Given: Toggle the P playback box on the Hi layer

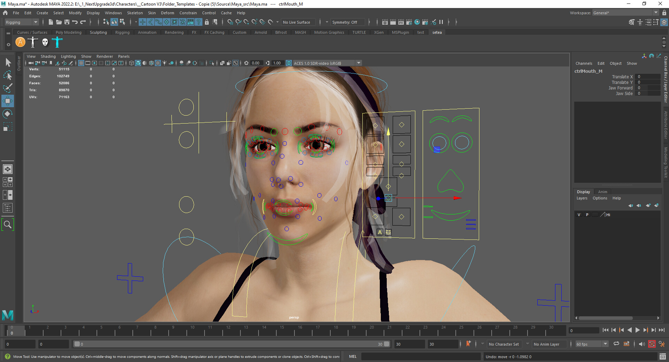Looking at the screenshot, I should (586, 215).
